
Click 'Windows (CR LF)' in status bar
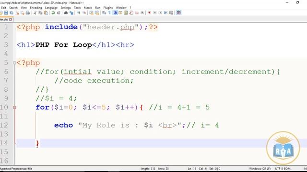260,169
